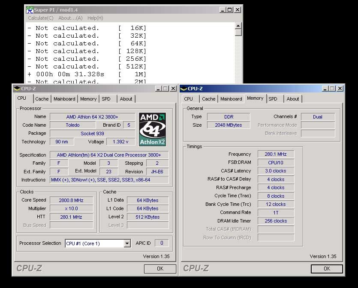Click the Technology value 90 nm
358x288 pixels.
pos(62,142)
